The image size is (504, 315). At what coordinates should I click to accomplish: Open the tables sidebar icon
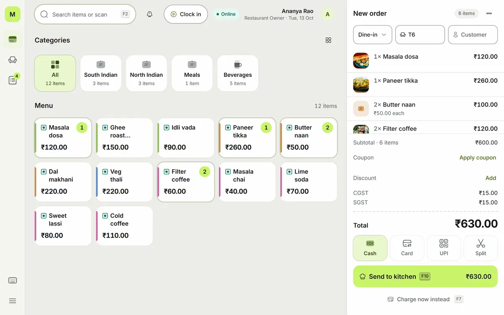tap(13, 60)
